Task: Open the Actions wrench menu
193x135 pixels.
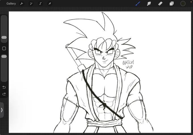Action: click(x=22, y=4)
